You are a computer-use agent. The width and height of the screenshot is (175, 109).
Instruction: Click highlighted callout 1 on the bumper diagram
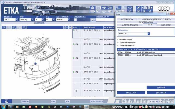pyautogui.click(x=35, y=63)
